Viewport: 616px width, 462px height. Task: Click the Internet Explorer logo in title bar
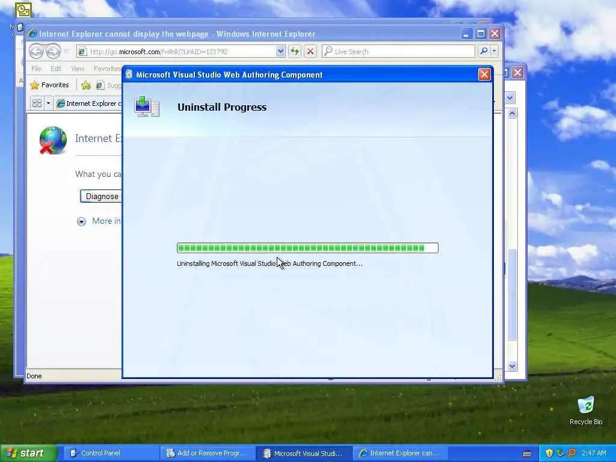click(x=32, y=34)
